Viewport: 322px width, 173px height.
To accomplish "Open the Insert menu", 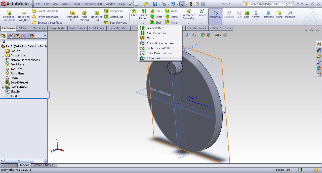I will tap(66, 4).
